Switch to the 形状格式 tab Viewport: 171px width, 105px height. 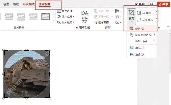point(29,4)
